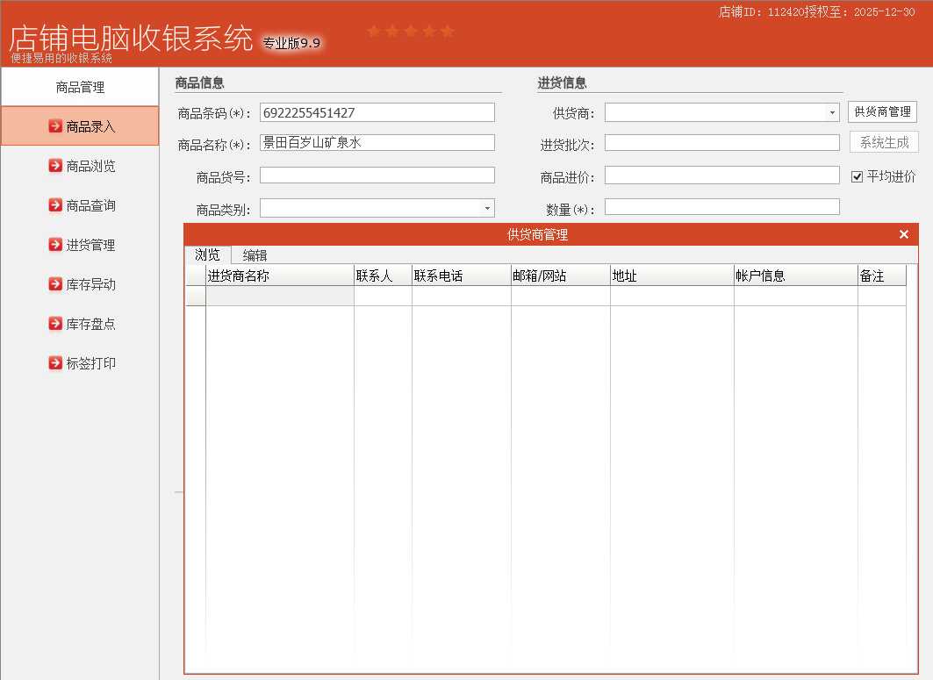This screenshot has height=680, width=933.
Task: Open the 商品录入 sidebar page
Action: tap(81, 126)
